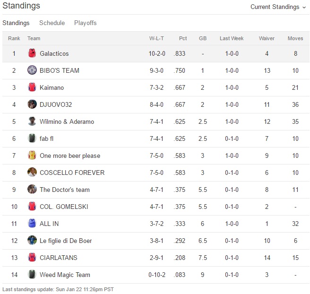The width and height of the screenshot is (310, 294).
Task: Open the Weed Magic Team link
Action: [65, 275]
